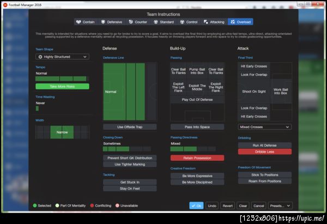Click the Cancel button

[258, 205]
